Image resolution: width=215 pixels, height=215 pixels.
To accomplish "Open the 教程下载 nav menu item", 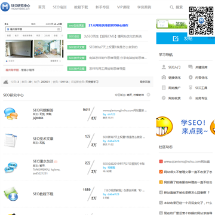I will point(81,7).
